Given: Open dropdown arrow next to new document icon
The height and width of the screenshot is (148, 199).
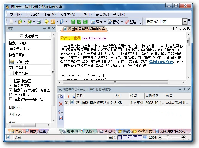Looking at the screenshot, I should coord(15,22).
